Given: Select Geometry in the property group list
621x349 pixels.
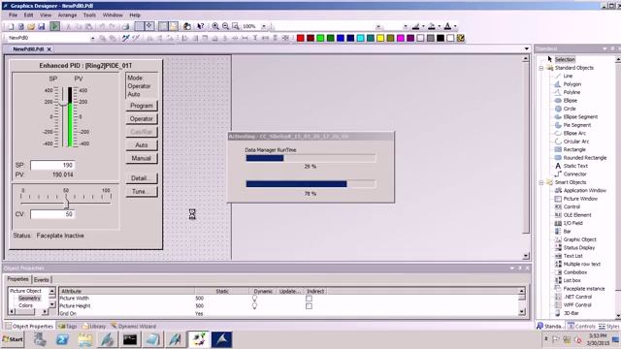Looking at the screenshot, I should [x=29, y=299].
